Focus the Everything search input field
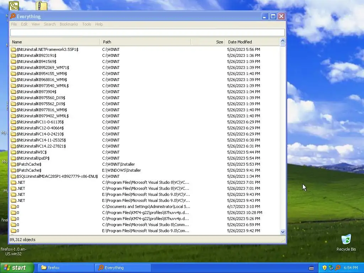This screenshot has height=273, width=364. click(x=148, y=32)
